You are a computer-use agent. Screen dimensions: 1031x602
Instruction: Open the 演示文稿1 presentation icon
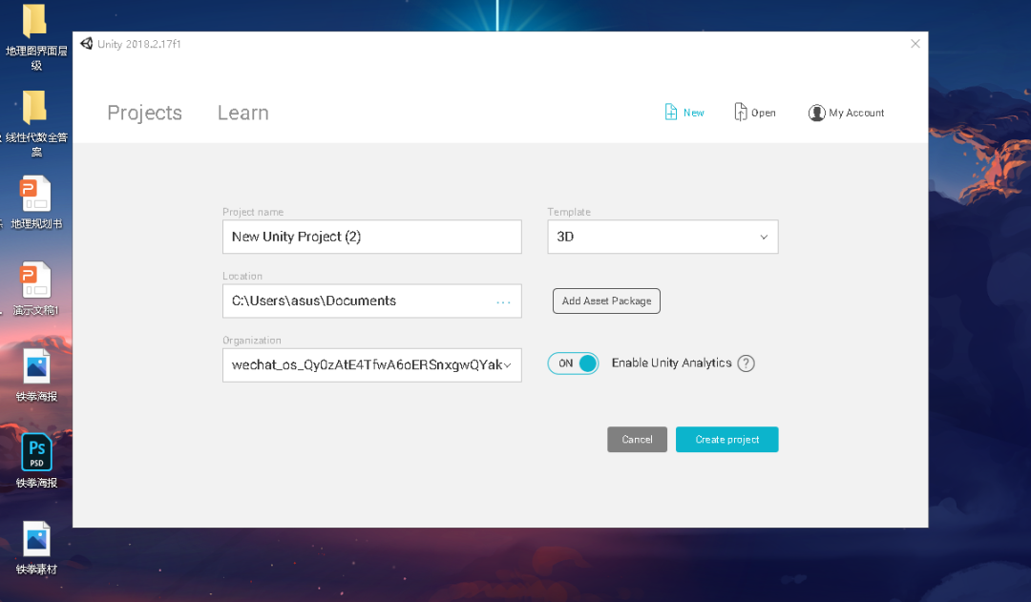tap(35, 280)
